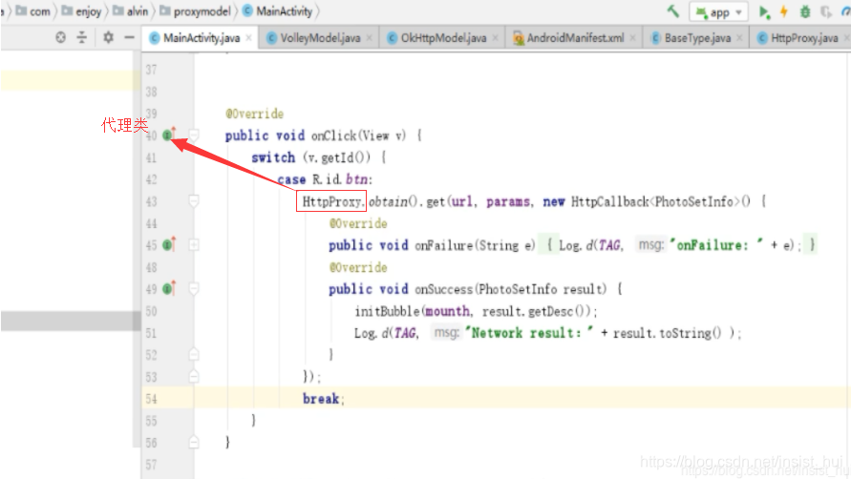Collapse the onClick method fold on line 40
Viewport: 851px width, 479px height.
[194, 135]
